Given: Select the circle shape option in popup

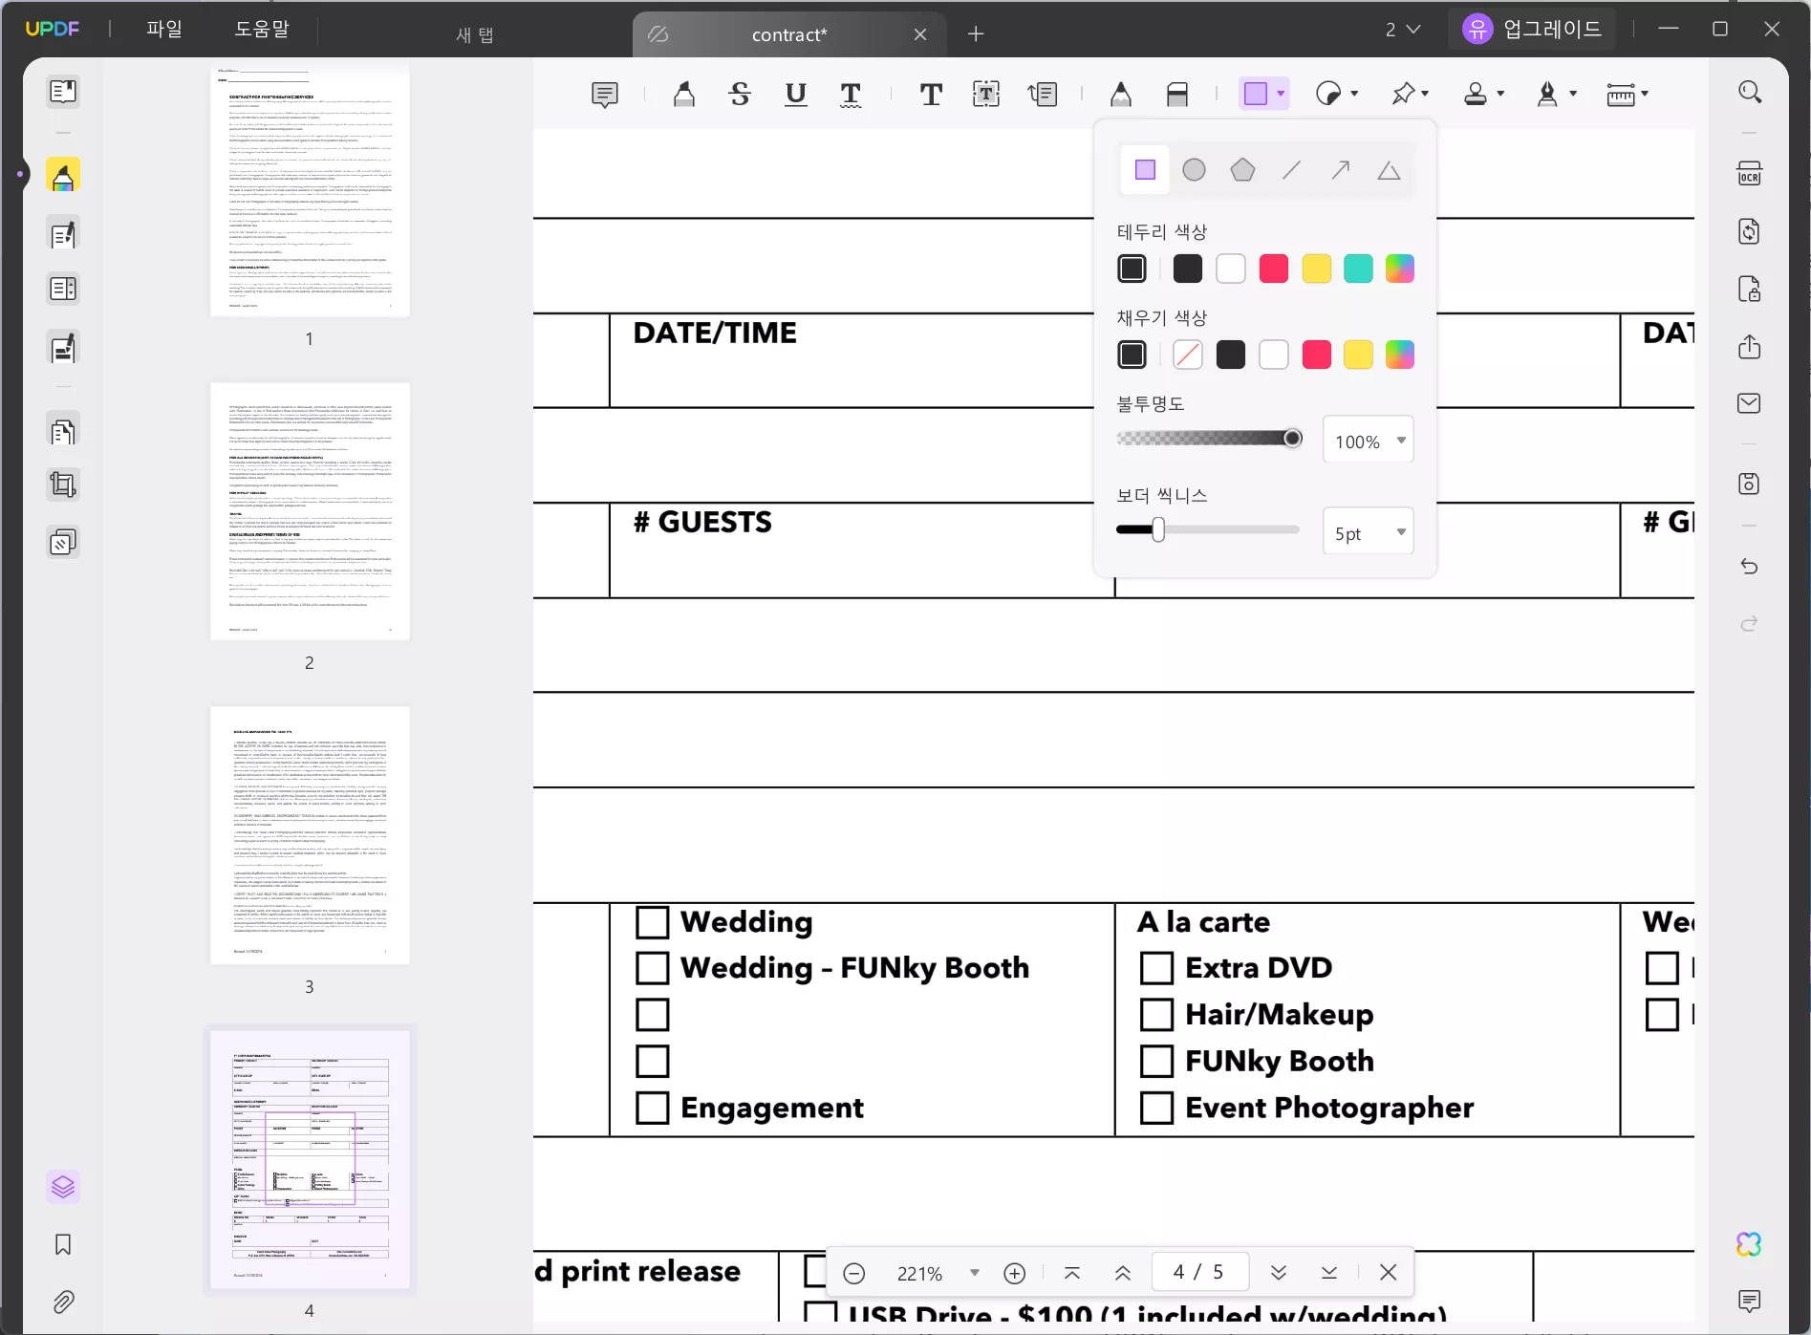Looking at the screenshot, I should [1194, 170].
